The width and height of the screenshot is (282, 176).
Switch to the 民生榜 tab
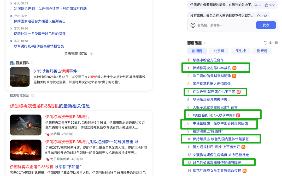coord(240,51)
